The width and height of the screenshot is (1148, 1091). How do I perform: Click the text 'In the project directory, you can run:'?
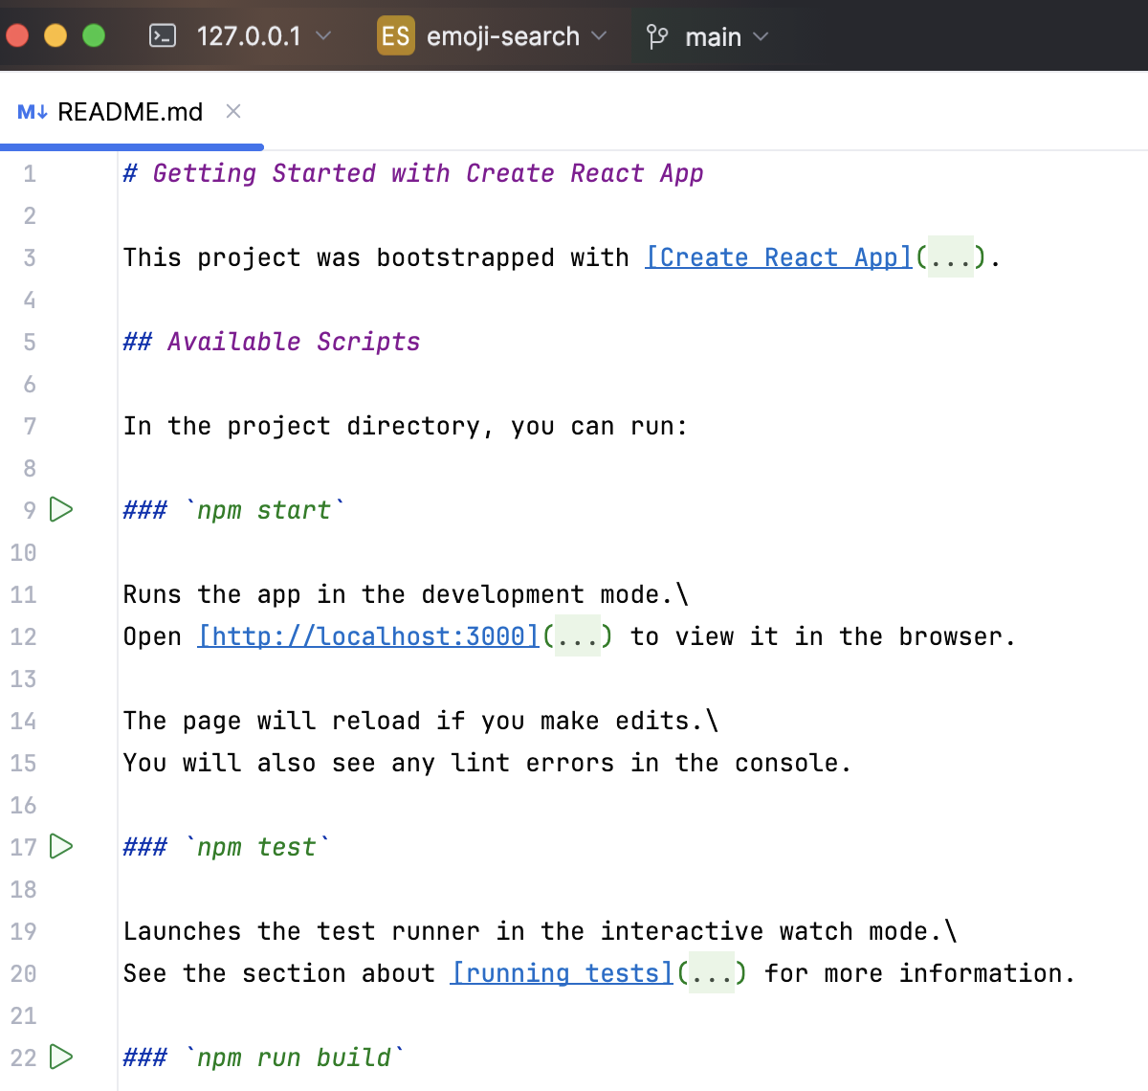coord(406,426)
